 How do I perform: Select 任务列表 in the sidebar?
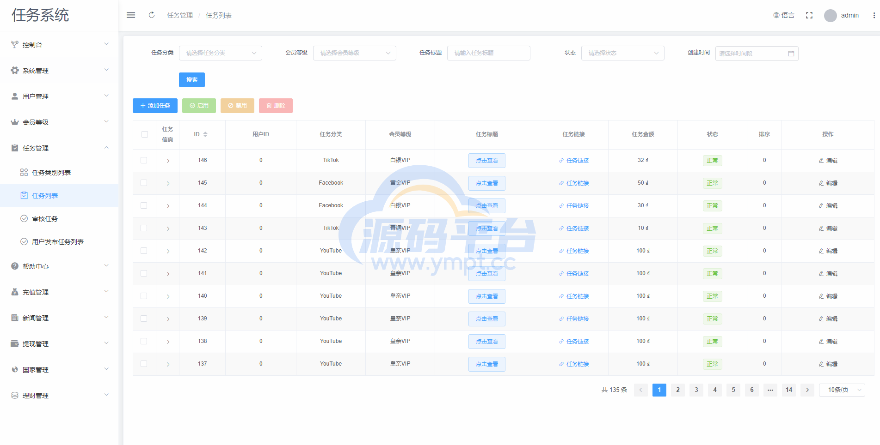59,195
